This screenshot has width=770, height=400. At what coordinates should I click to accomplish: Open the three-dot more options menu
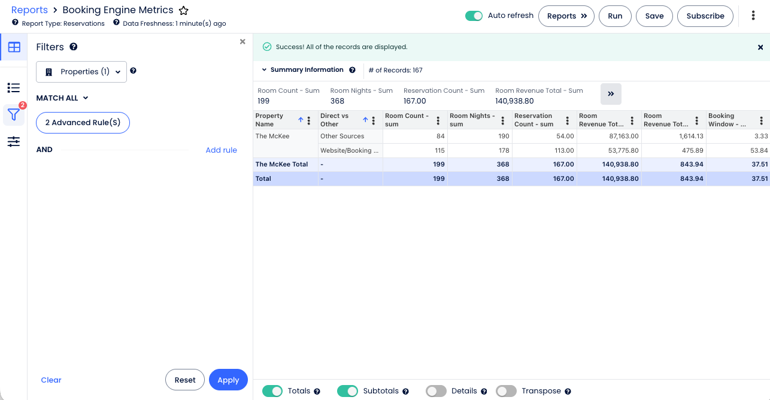click(753, 16)
